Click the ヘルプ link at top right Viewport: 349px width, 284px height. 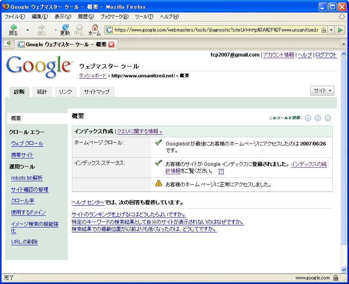305,55
